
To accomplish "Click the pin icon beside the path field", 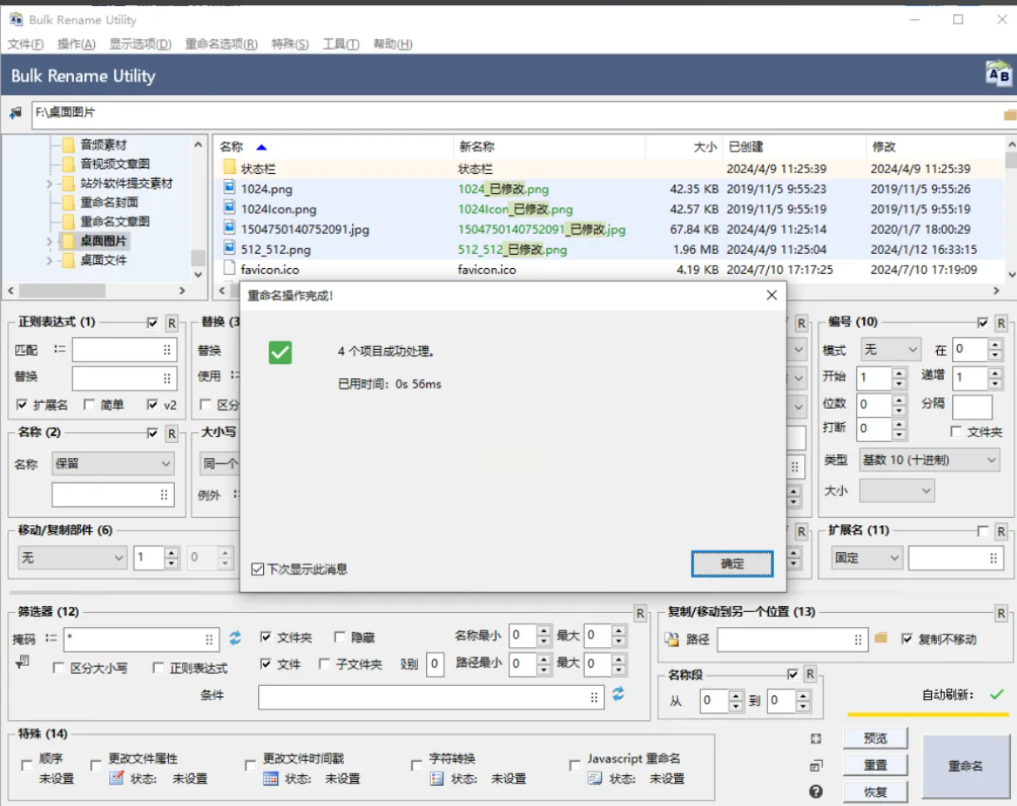I will coord(15,113).
